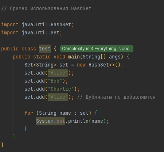Image resolution: width=164 pixels, height=152 pixels.
Task: Click 'java.util.HashSet' in the import line
Action: click(46, 24)
